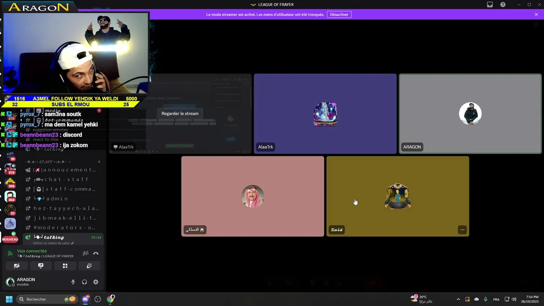Start screen share from voice panel
This screenshot has height=306, width=544.
pyautogui.click(x=41, y=266)
